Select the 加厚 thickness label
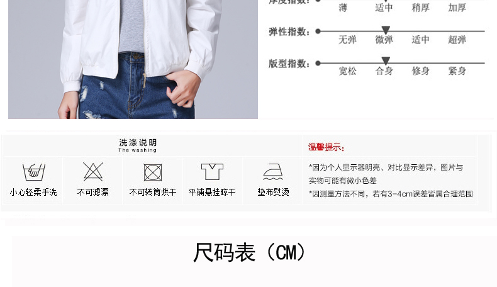This screenshot has width=497, height=287. click(x=457, y=8)
